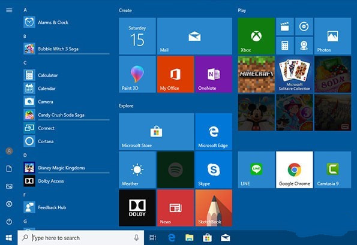This screenshot has height=245, width=357.
Task: Click the letter D group header
Action: pos(25,155)
